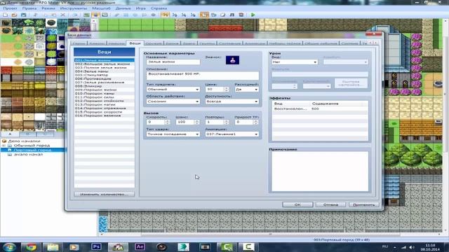Open the Sound Test toolbar icon

[232, 15]
